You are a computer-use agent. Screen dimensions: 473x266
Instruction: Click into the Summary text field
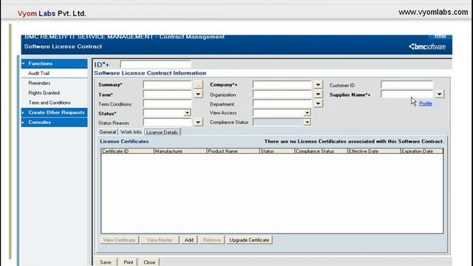coord(168,85)
